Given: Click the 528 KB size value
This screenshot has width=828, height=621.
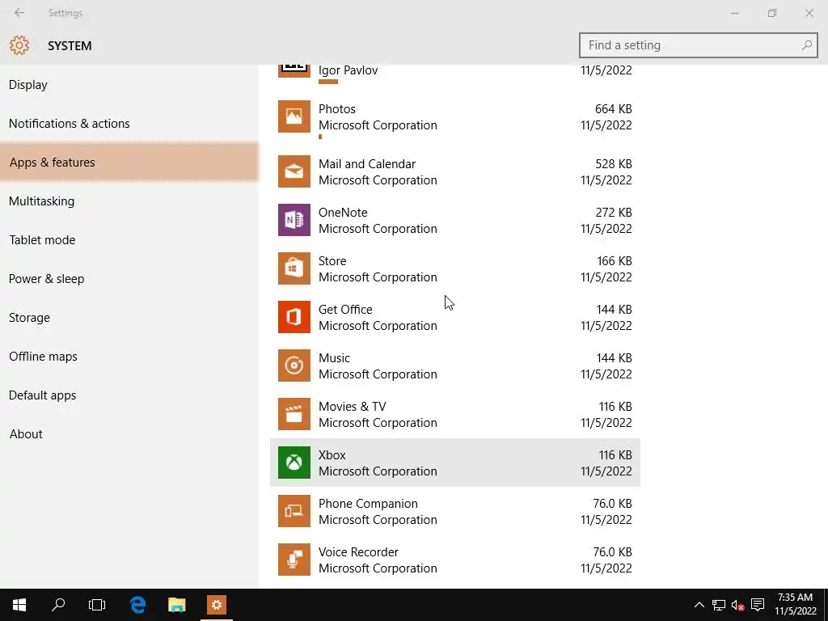Looking at the screenshot, I should pos(614,163).
